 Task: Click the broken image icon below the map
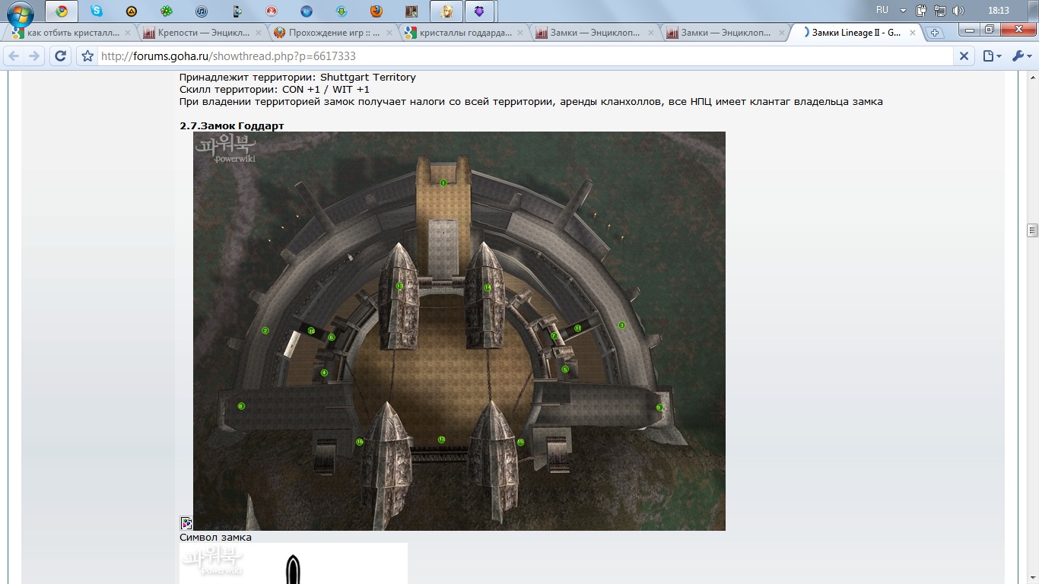pos(186,523)
